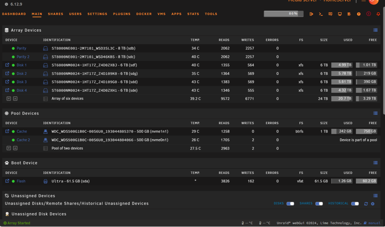Browse Disk 3 via its open-link icon
This screenshot has height=227, width=385.
click(x=7, y=82)
